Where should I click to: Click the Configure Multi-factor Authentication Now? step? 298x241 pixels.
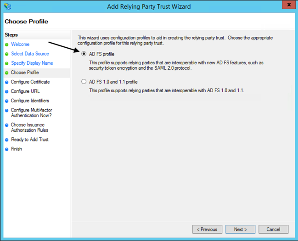click(31, 113)
